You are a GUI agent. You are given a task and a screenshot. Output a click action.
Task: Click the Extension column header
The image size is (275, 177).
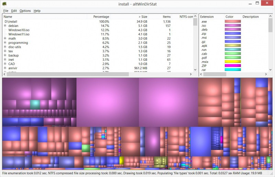tap(207, 16)
